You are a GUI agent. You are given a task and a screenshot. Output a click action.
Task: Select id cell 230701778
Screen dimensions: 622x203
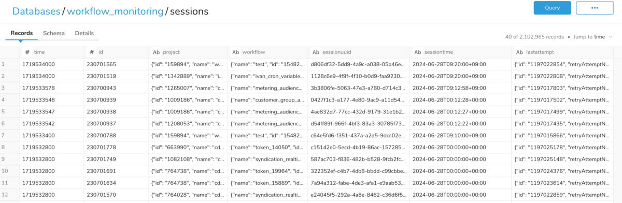pos(116,147)
